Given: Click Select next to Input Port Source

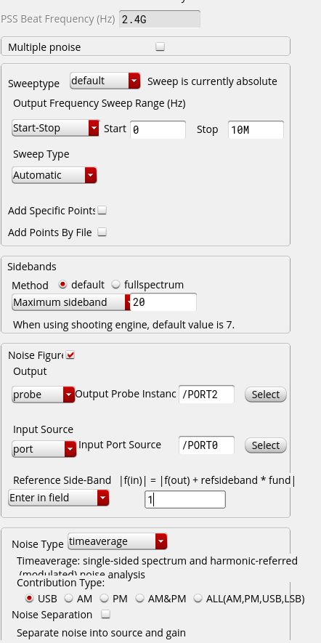Looking at the screenshot, I should tap(266, 445).
